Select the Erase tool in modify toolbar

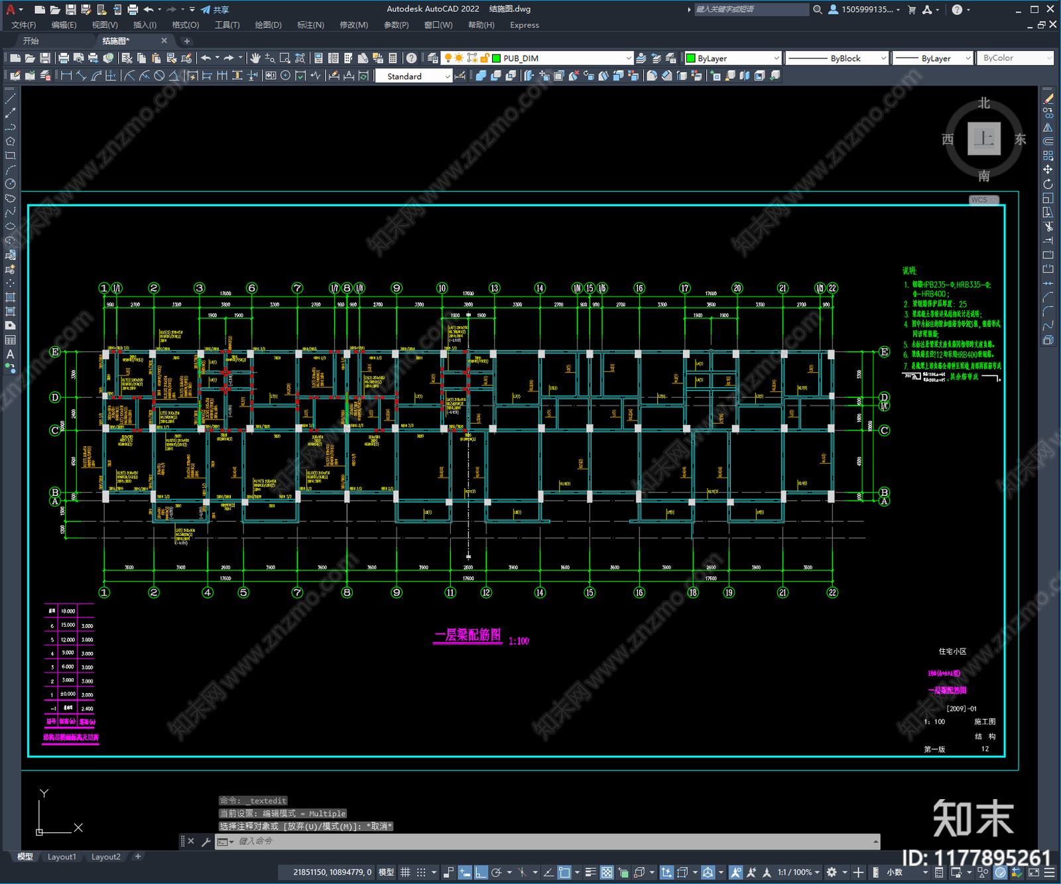(1048, 98)
